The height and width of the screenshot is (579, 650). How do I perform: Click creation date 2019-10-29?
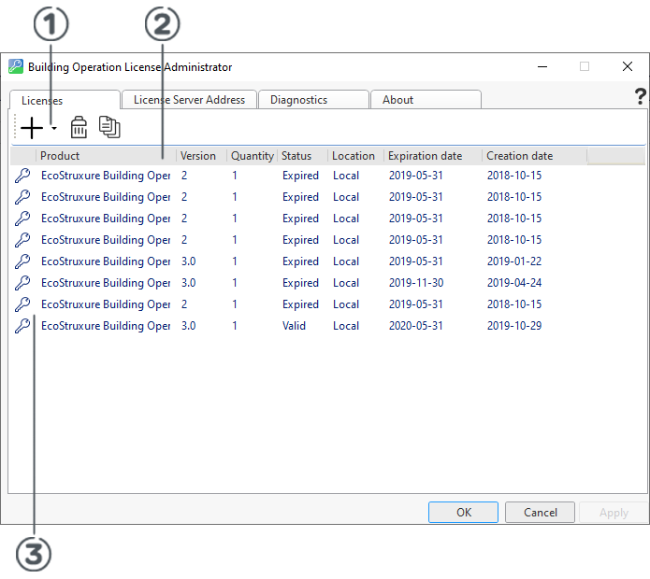click(514, 326)
